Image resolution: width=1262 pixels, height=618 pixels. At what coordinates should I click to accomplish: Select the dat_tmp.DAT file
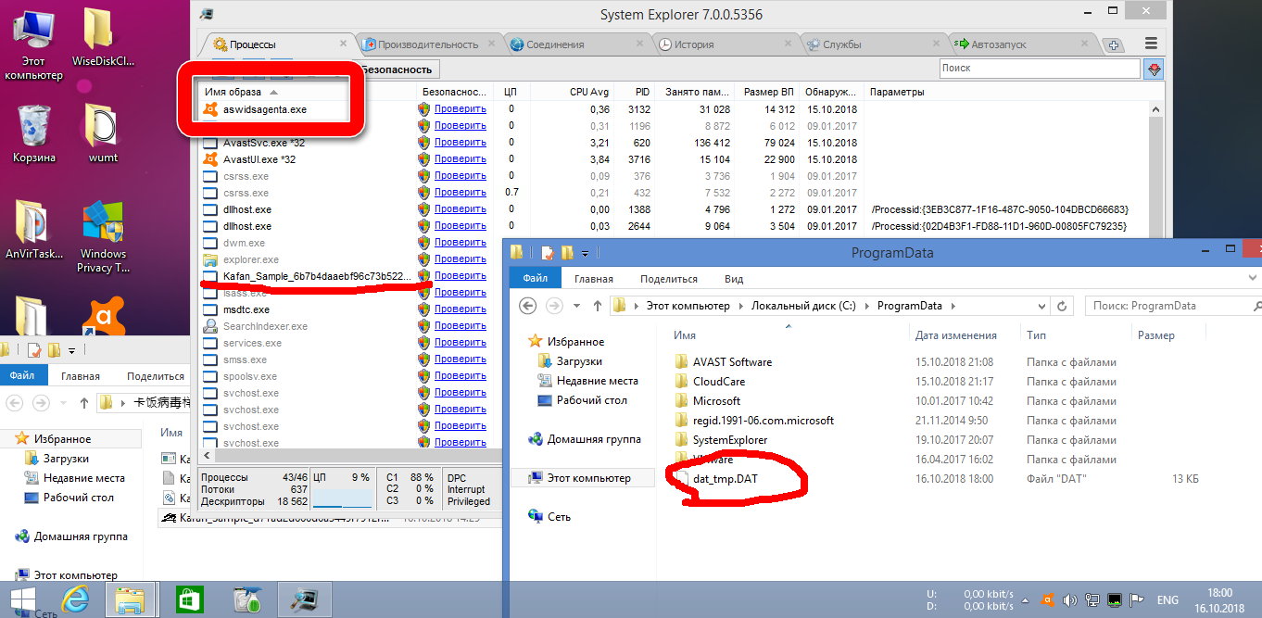(x=726, y=479)
